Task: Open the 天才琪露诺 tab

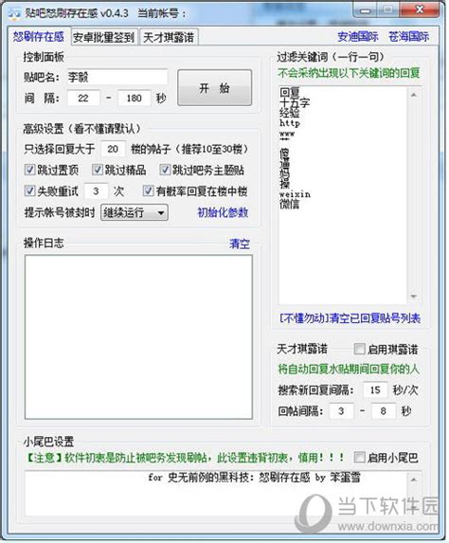Action: tap(169, 37)
